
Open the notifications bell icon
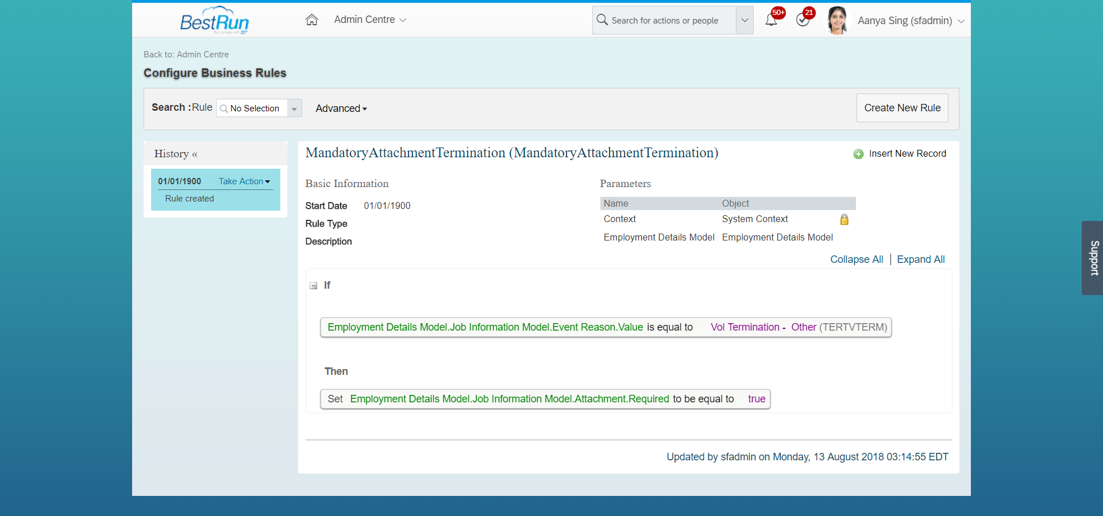(x=771, y=20)
